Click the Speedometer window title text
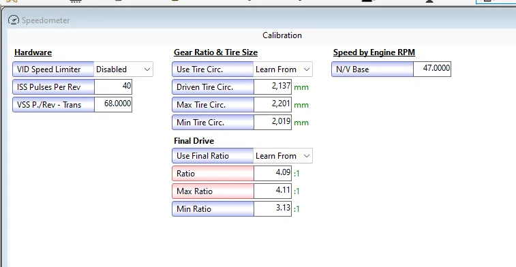 point(46,20)
